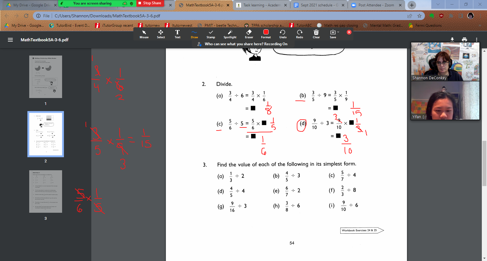
Task: Undo the last annotation
Action: [x=283, y=34]
